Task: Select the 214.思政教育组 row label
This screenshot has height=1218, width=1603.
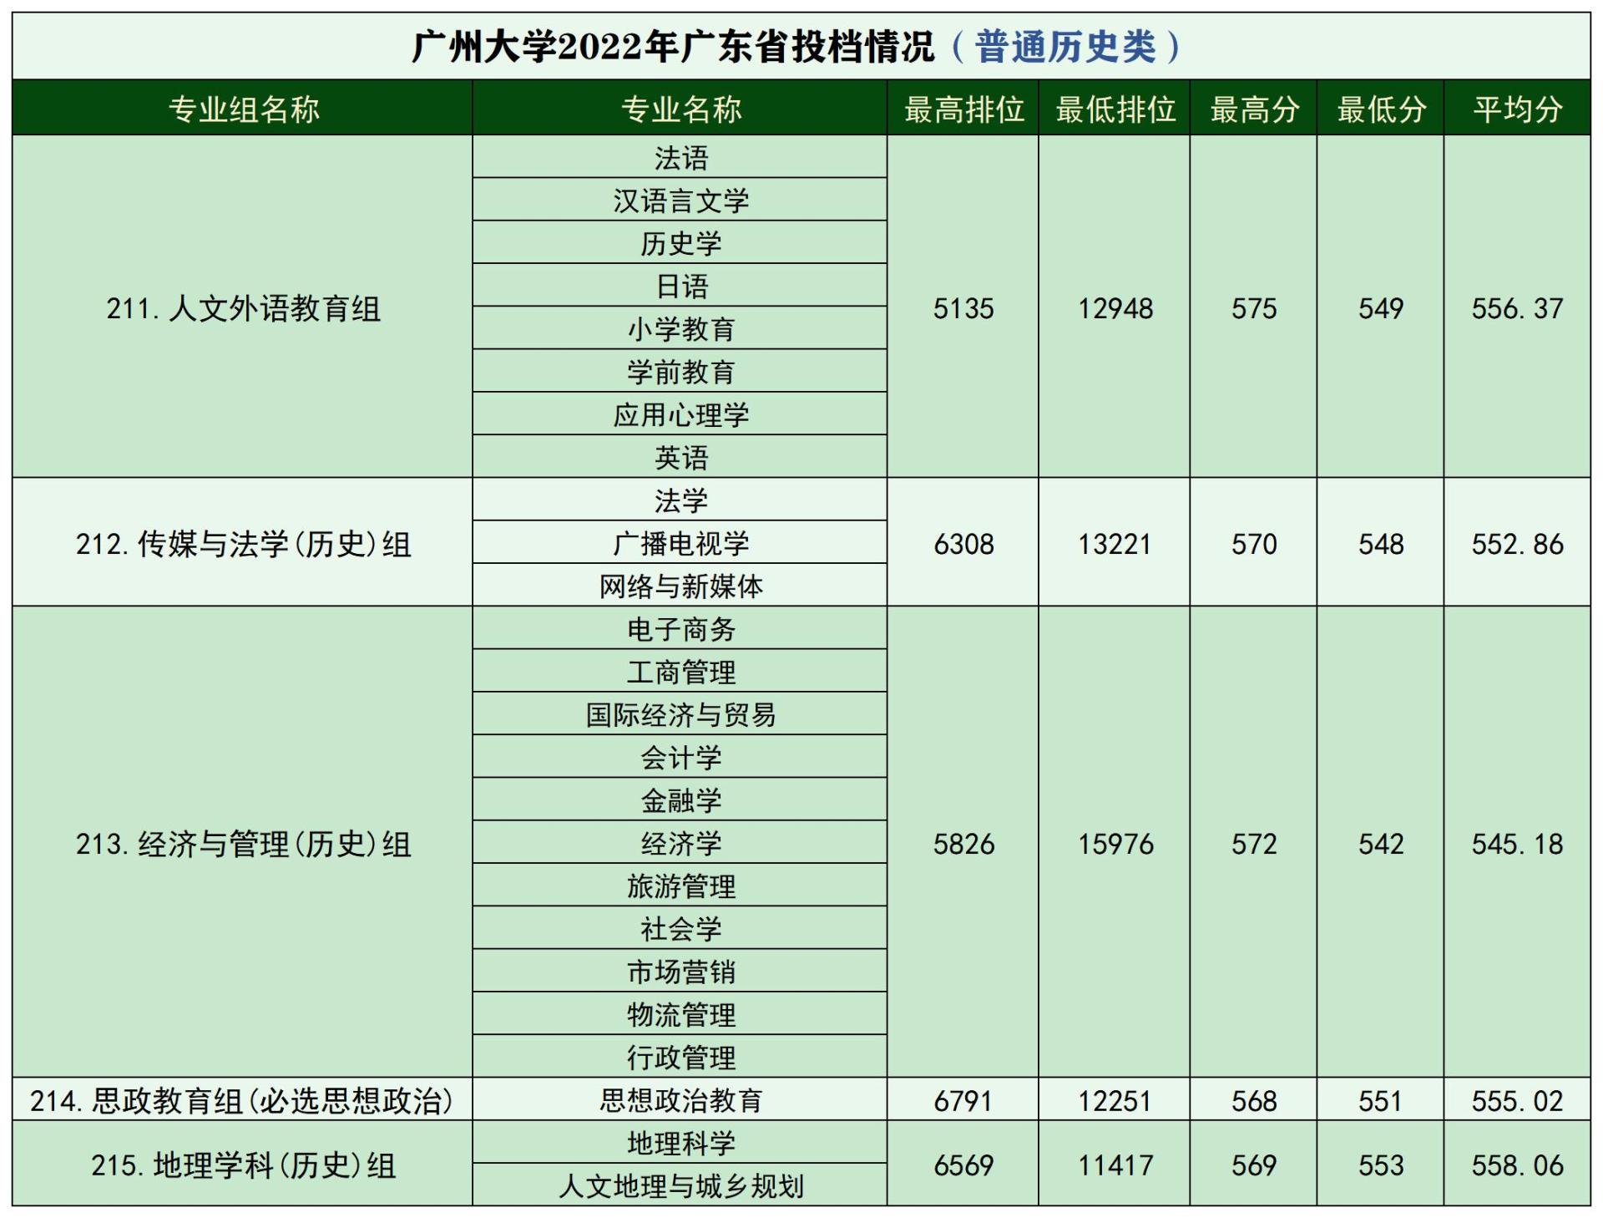Action: click(x=243, y=1100)
